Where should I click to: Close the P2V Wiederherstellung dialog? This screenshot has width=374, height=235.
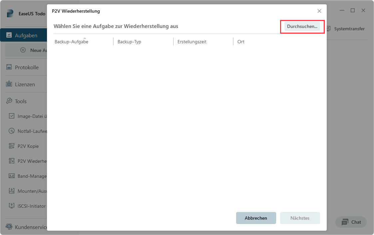(319, 11)
